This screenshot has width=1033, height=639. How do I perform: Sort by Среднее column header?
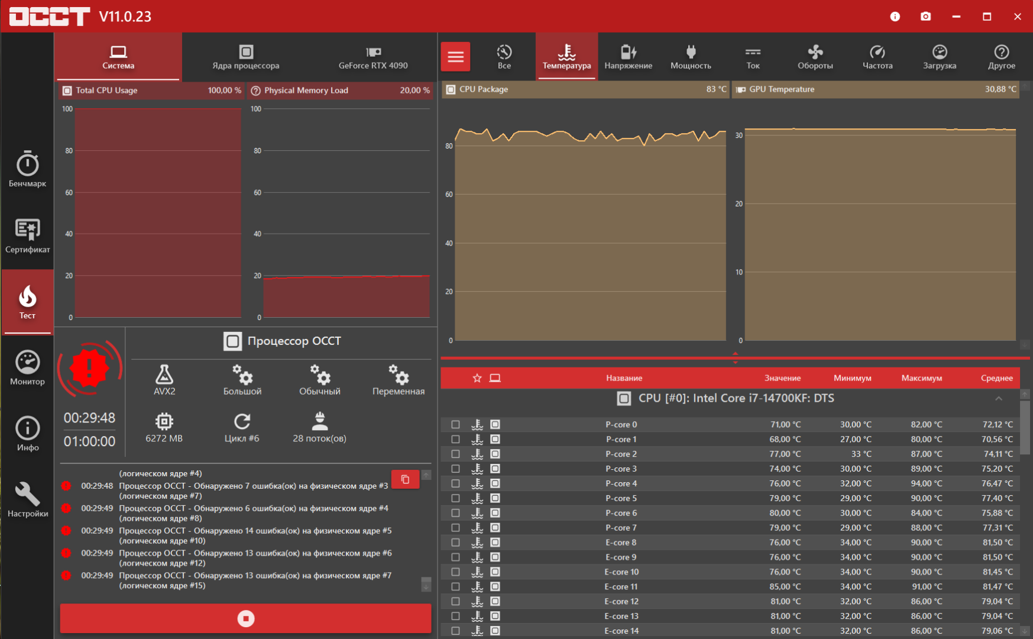(x=996, y=378)
